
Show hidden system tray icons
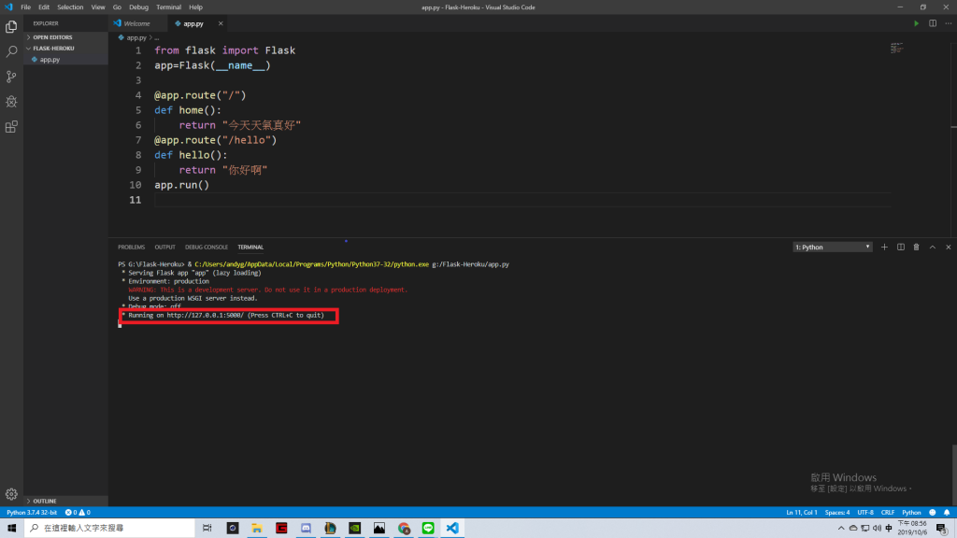point(841,529)
